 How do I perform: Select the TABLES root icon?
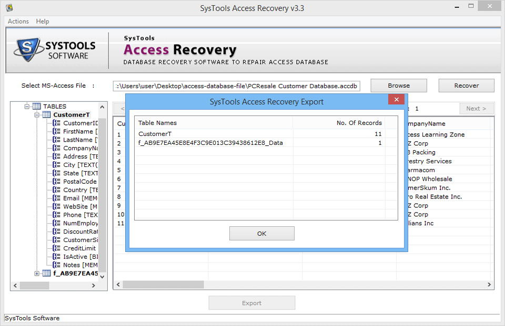click(36, 107)
